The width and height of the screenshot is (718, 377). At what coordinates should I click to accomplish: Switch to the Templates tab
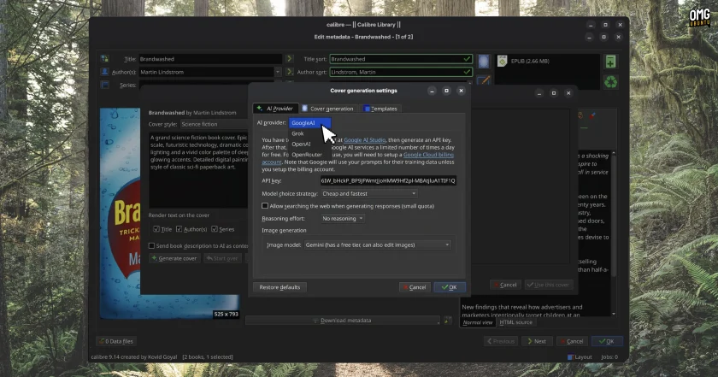(x=380, y=109)
